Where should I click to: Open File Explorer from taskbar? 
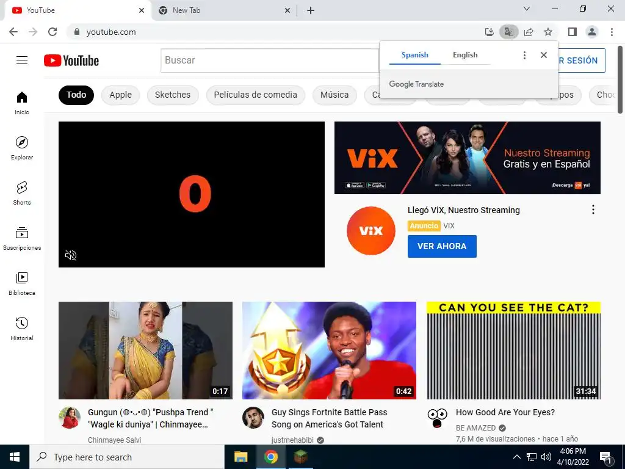pyautogui.click(x=240, y=457)
